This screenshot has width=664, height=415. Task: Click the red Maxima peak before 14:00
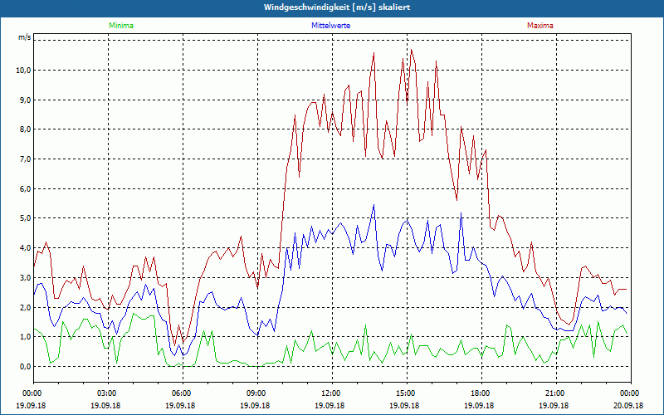pos(374,53)
